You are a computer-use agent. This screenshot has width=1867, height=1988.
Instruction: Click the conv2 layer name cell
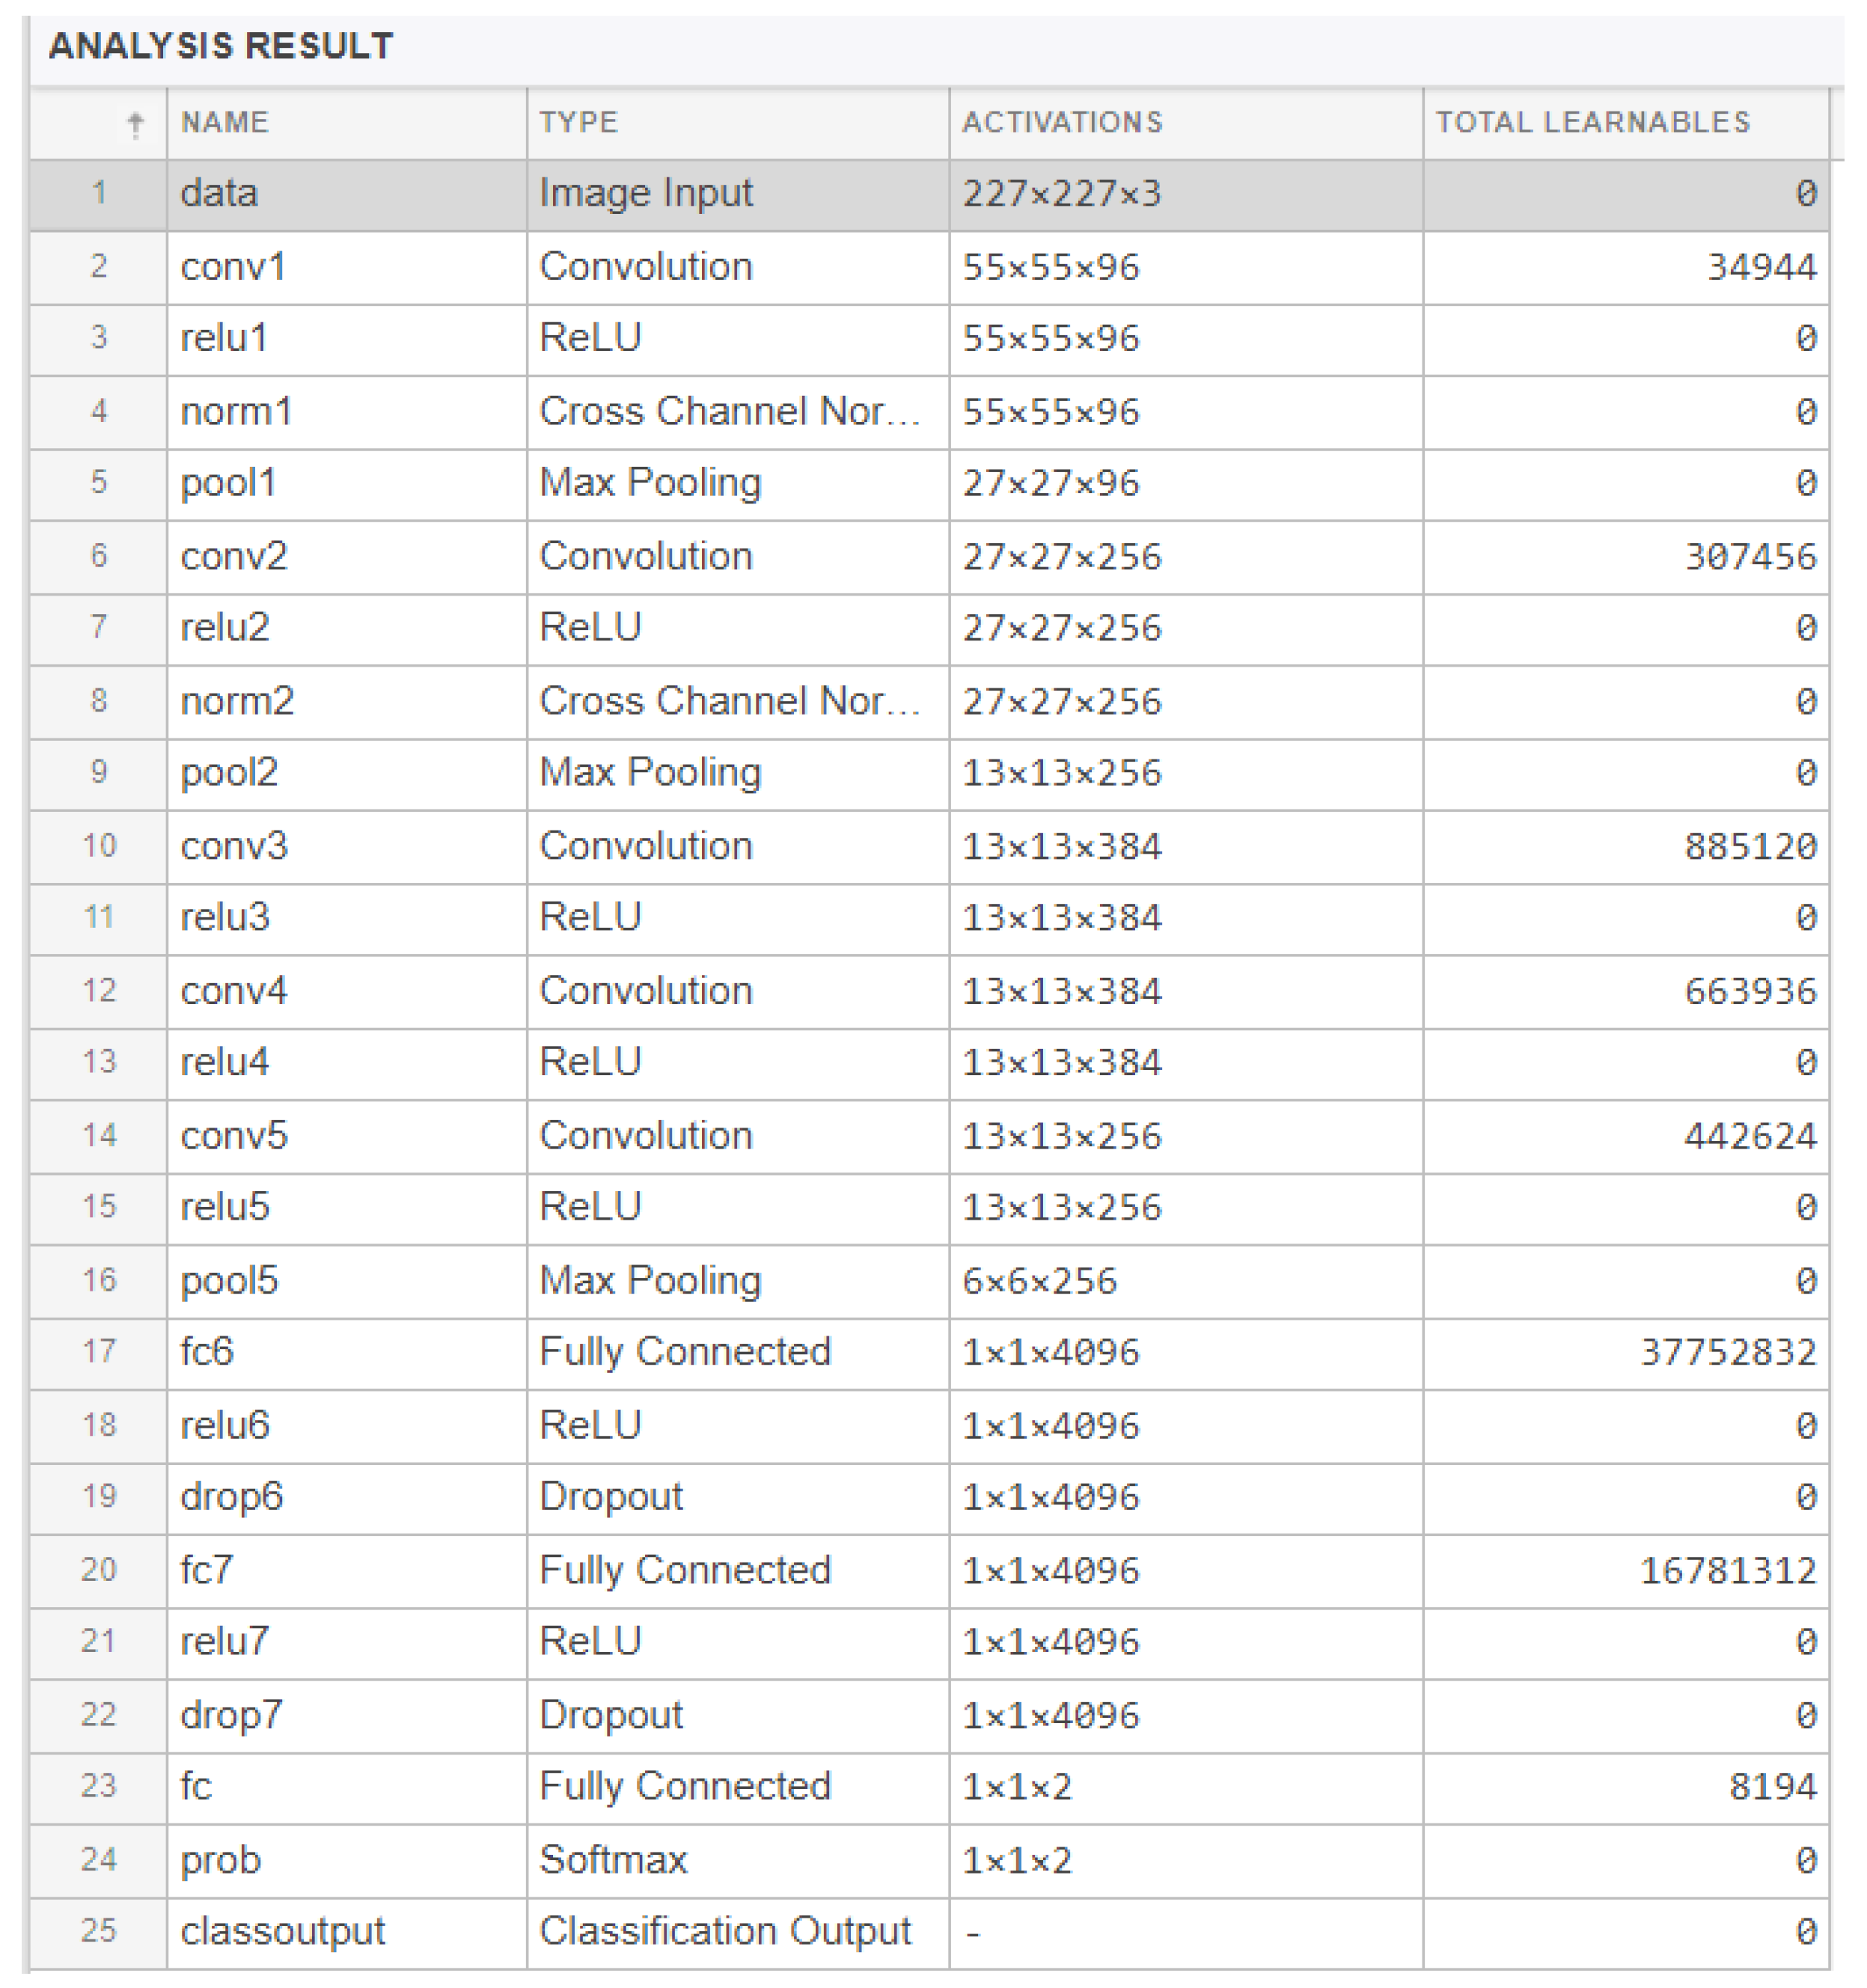tap(234, 557)
